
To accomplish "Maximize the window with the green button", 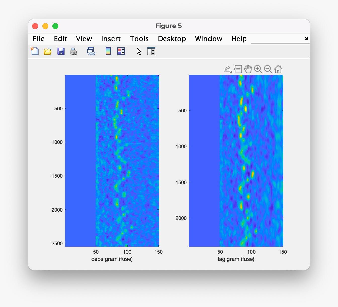I will (x=55, y=26).
